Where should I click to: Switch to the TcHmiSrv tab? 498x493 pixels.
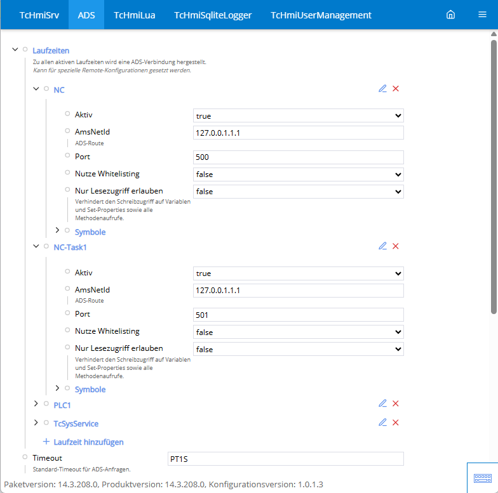point(39,15)
